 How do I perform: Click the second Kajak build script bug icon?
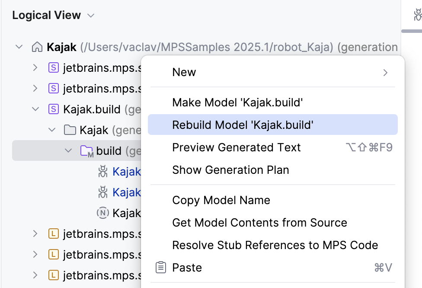[x=103, y=192]
